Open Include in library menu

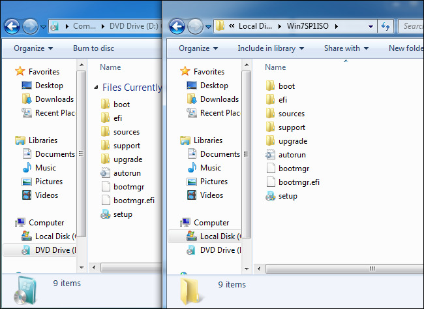click(x=271, y=48)
